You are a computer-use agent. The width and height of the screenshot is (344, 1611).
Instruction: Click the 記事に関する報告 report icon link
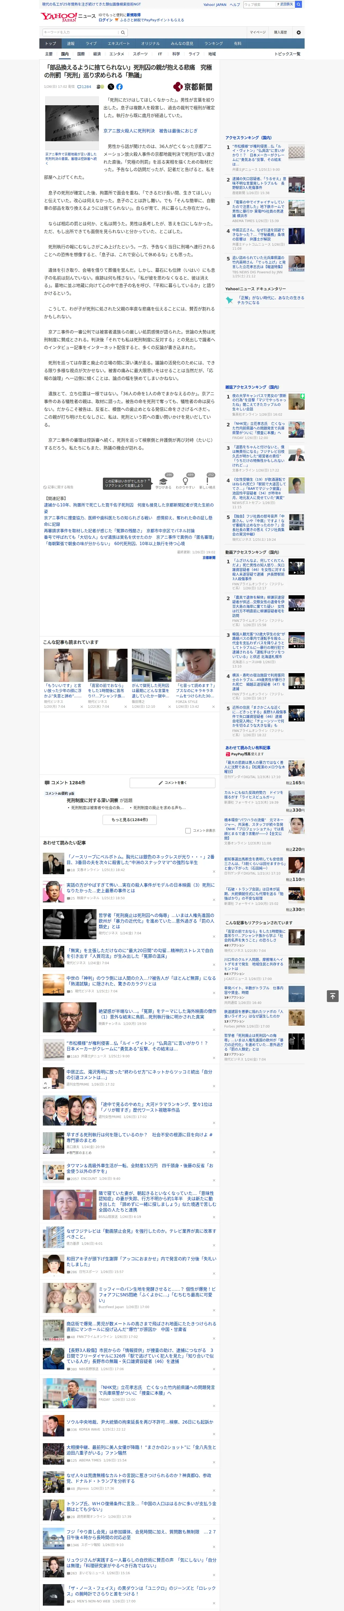(58, 487)
